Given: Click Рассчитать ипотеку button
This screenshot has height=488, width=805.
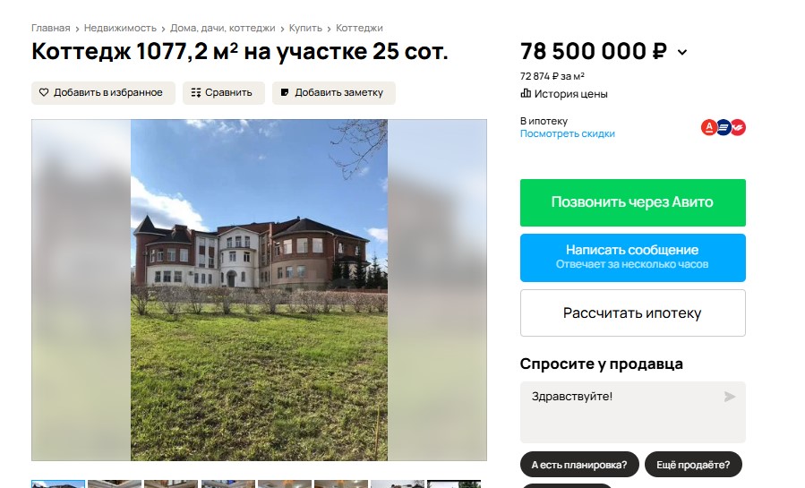Looking at the screenshot, I should pos(632,313).
